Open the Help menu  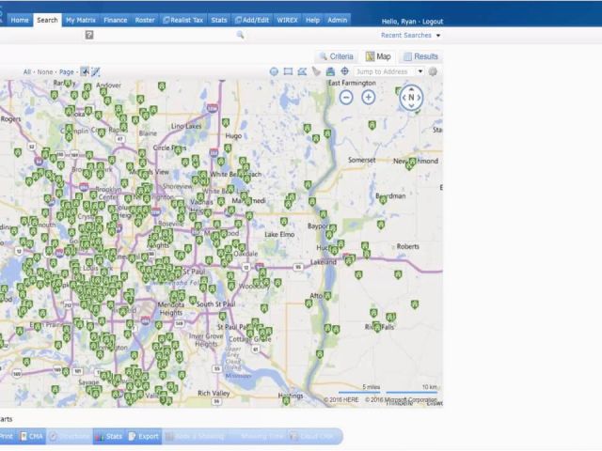(312, 20)
